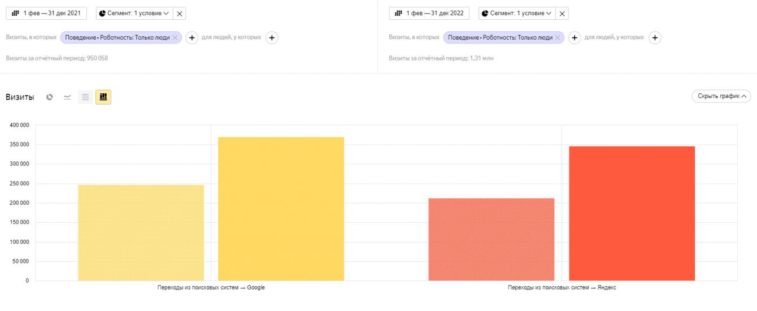Select the stacked area chart icon

[85, 97]
